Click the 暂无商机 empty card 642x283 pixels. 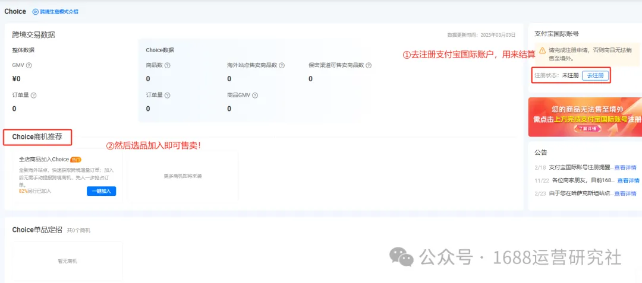point(68,262)
